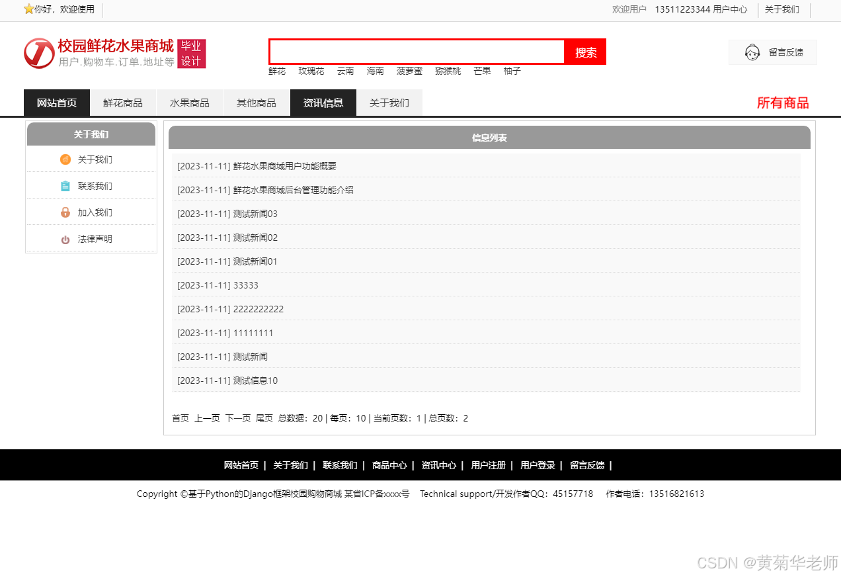The width and height of the screenshot is (841, 577).
Task: Click the yellow star icon beside greeting
Action: pyautogui.click(x=28, y=9)
